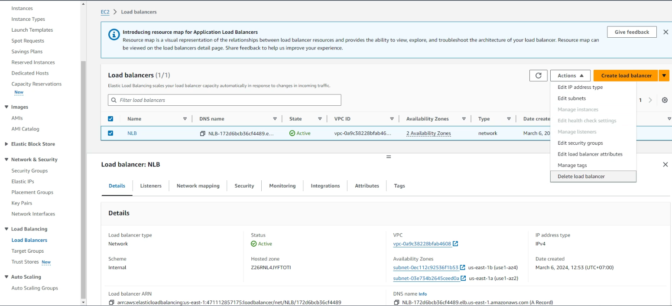Uncheck the NLB row checkbox

[110, 133]
